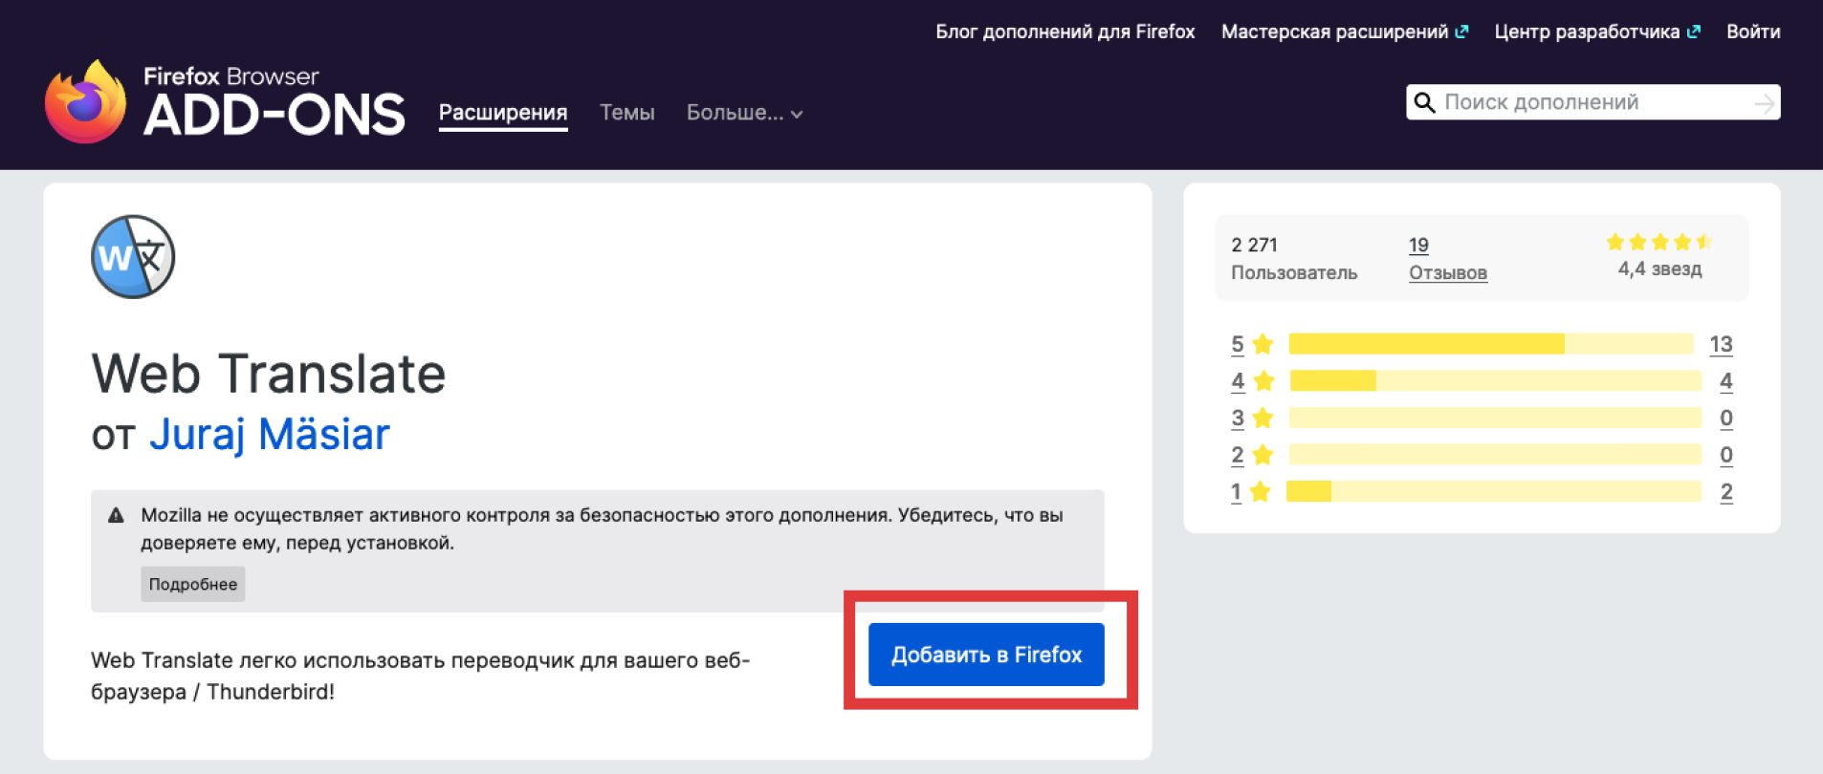Screen dimensions: 1823x774
Task: Focus the Поиск дополнений search field
Action: [x=1593, y=102]
